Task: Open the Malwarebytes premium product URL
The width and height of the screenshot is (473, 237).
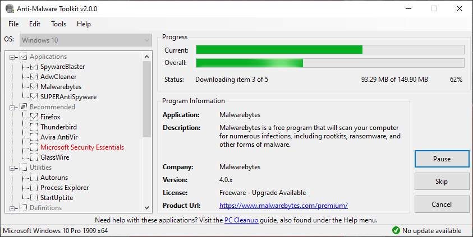Action: (283, 206)
